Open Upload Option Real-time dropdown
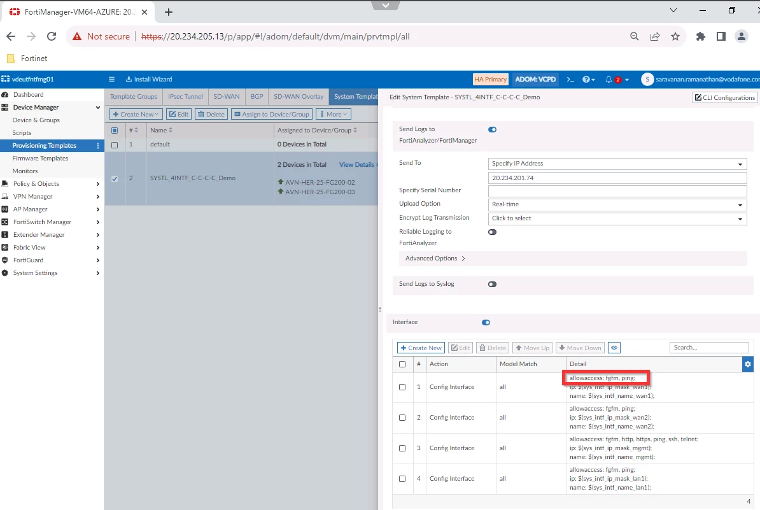Viewport: 760px width, 510px height. coord(617,204)
